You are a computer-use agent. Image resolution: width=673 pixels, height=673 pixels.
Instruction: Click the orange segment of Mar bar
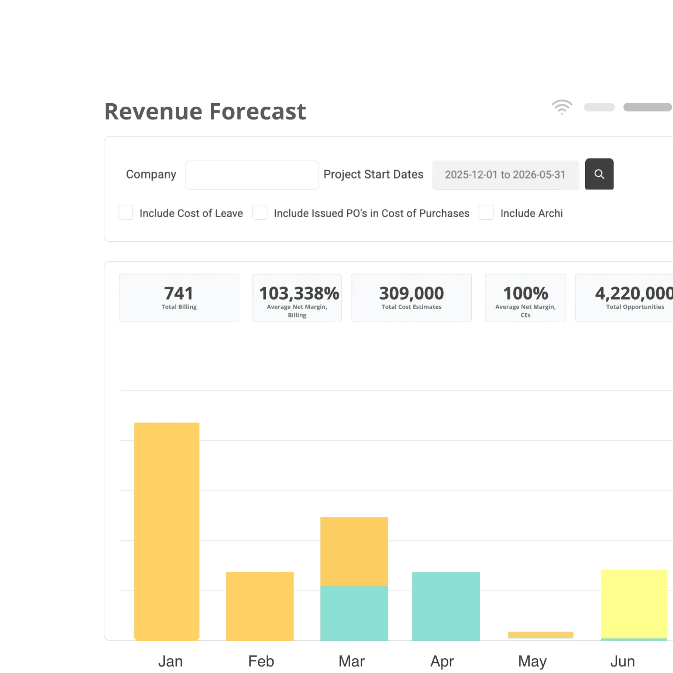[x=354, y=552]
